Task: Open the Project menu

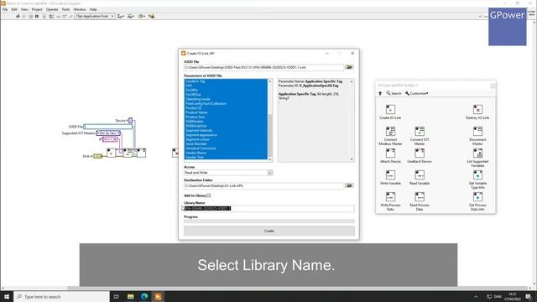Action: tap(37, 9)
